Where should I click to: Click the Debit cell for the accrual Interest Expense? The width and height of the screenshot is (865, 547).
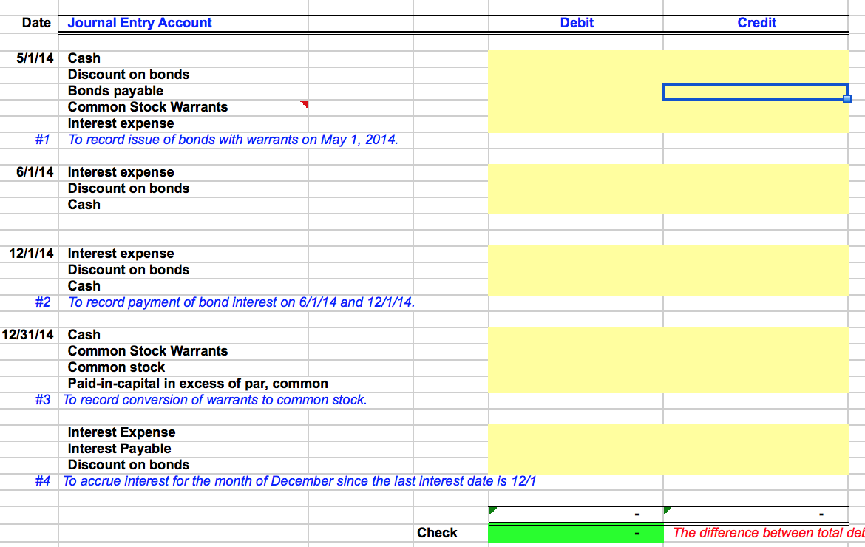click(x=576, y=433)
